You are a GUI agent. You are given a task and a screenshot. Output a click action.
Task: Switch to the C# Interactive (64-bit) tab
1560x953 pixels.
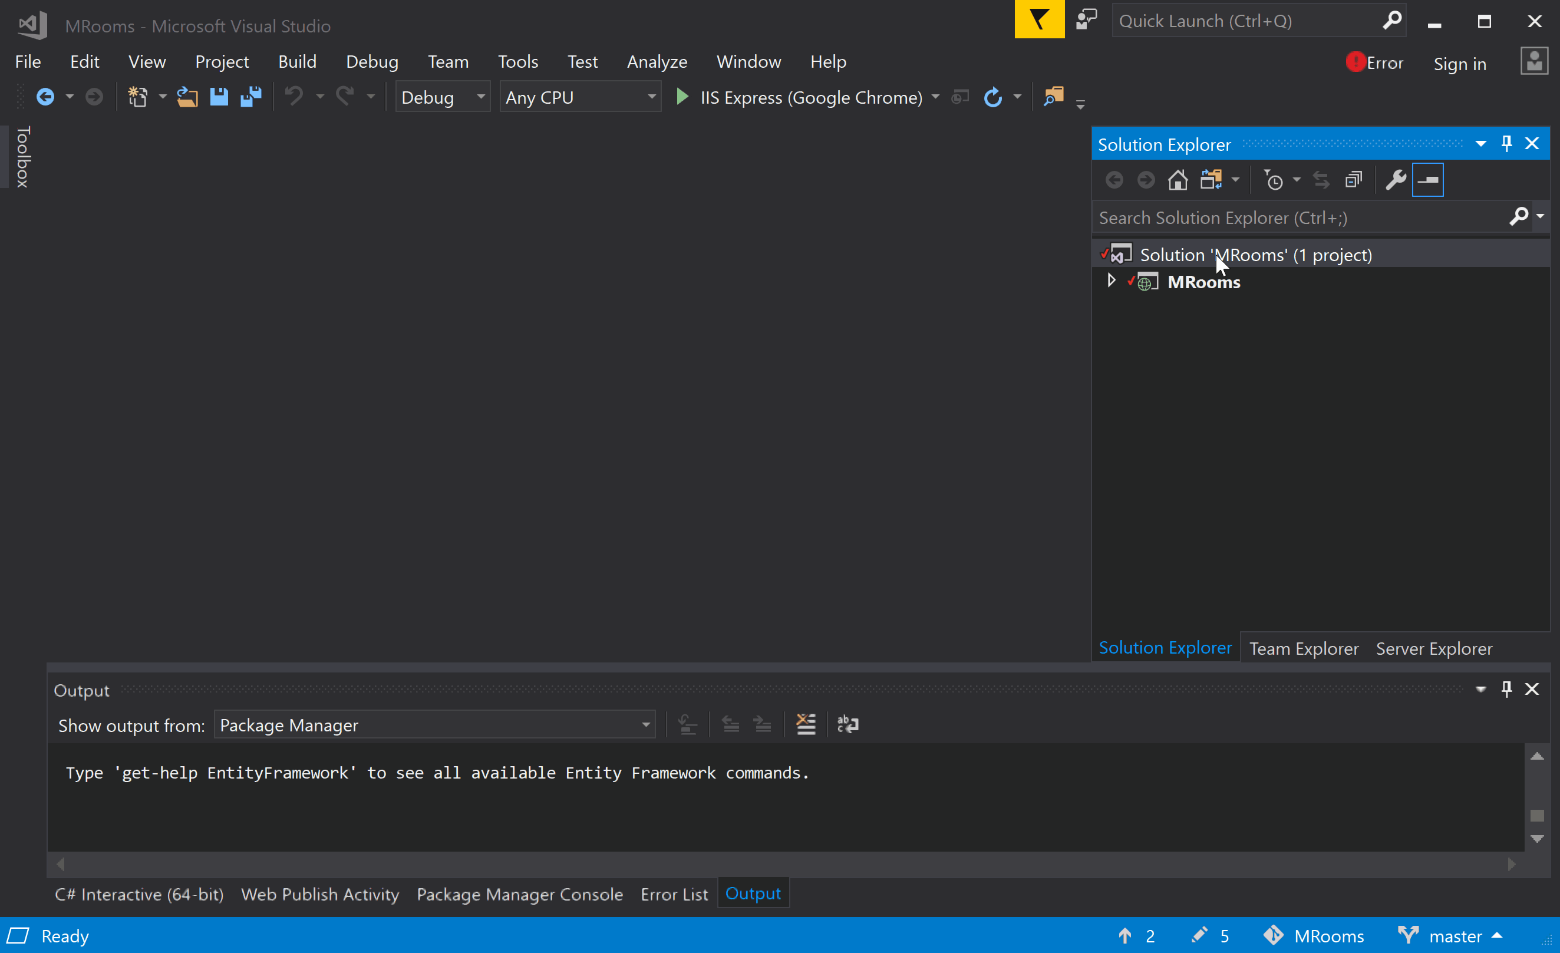pyautogui.click(x=138, y=894)
